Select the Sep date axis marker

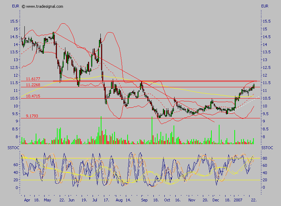(x=144, y=199)
